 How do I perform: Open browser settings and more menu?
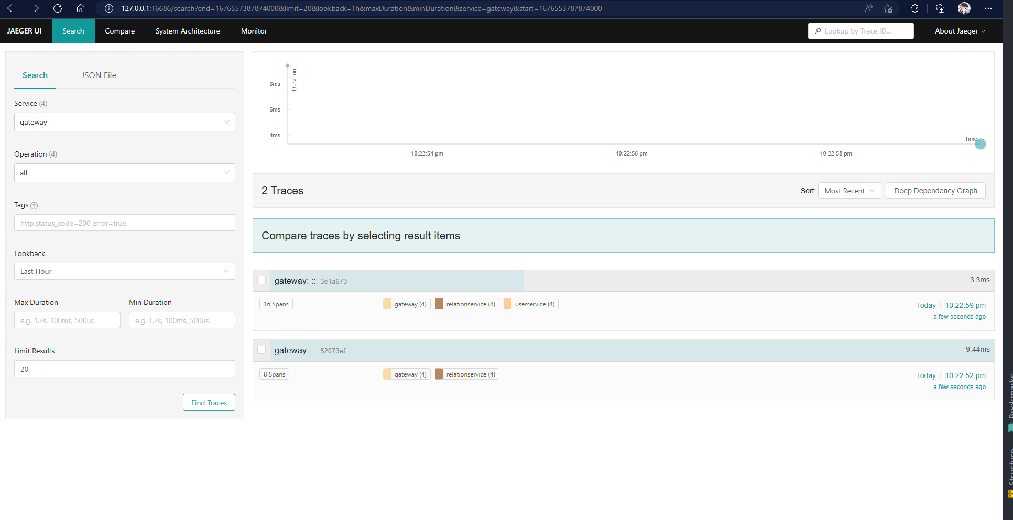(x=988, y=8)
